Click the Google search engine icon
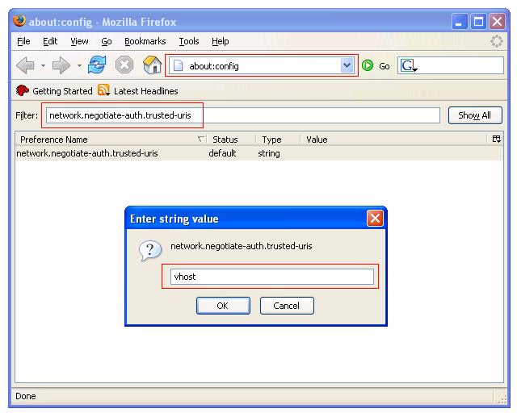The height and width of the screenshot is (417, 517). pos(408,66)
